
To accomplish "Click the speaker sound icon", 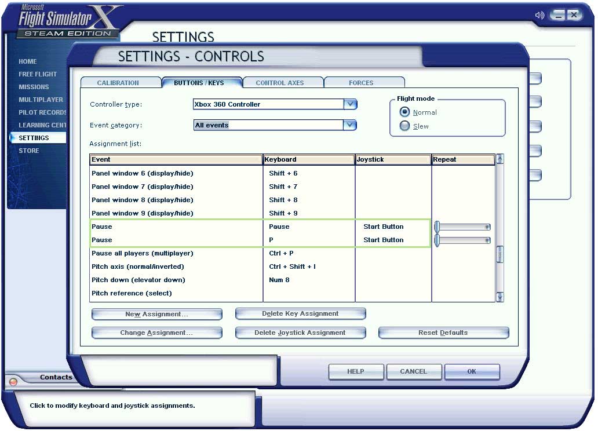I will point(539,15).
